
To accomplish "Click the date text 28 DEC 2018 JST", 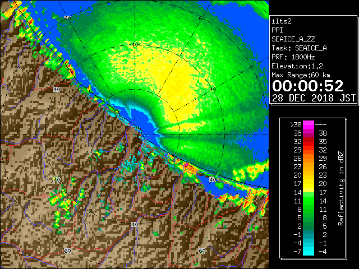I will 314,98.
